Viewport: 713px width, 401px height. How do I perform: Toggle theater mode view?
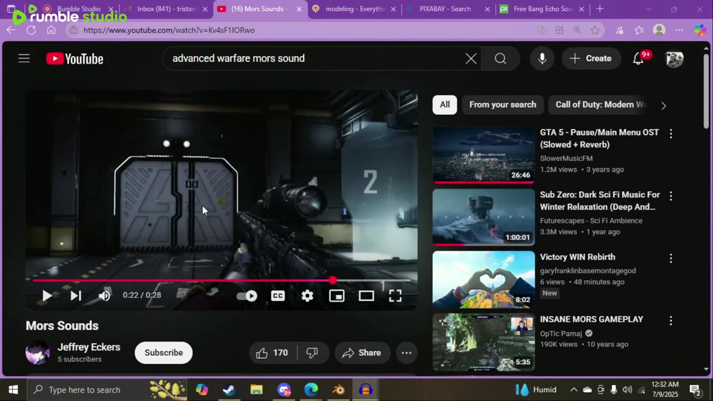(x=366, y=296)
